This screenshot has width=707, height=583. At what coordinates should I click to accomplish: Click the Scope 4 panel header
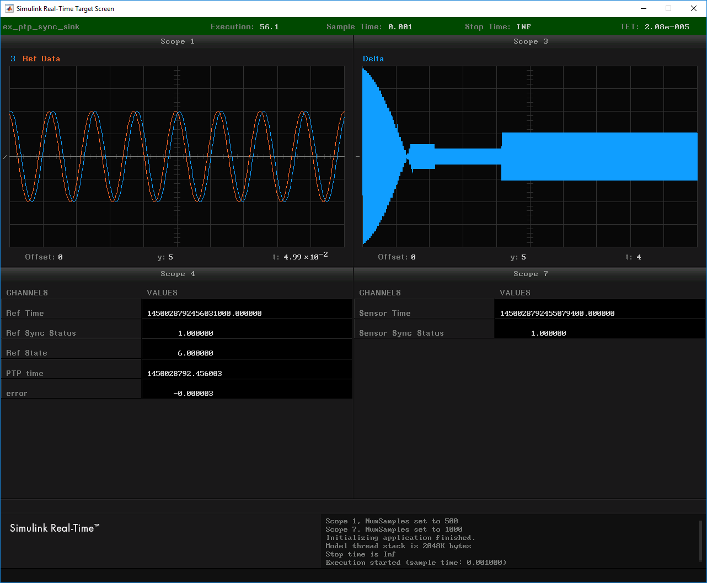point(177,274)
